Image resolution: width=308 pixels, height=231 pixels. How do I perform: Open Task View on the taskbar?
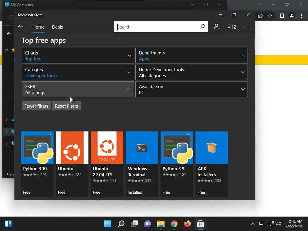pos(134,224)
